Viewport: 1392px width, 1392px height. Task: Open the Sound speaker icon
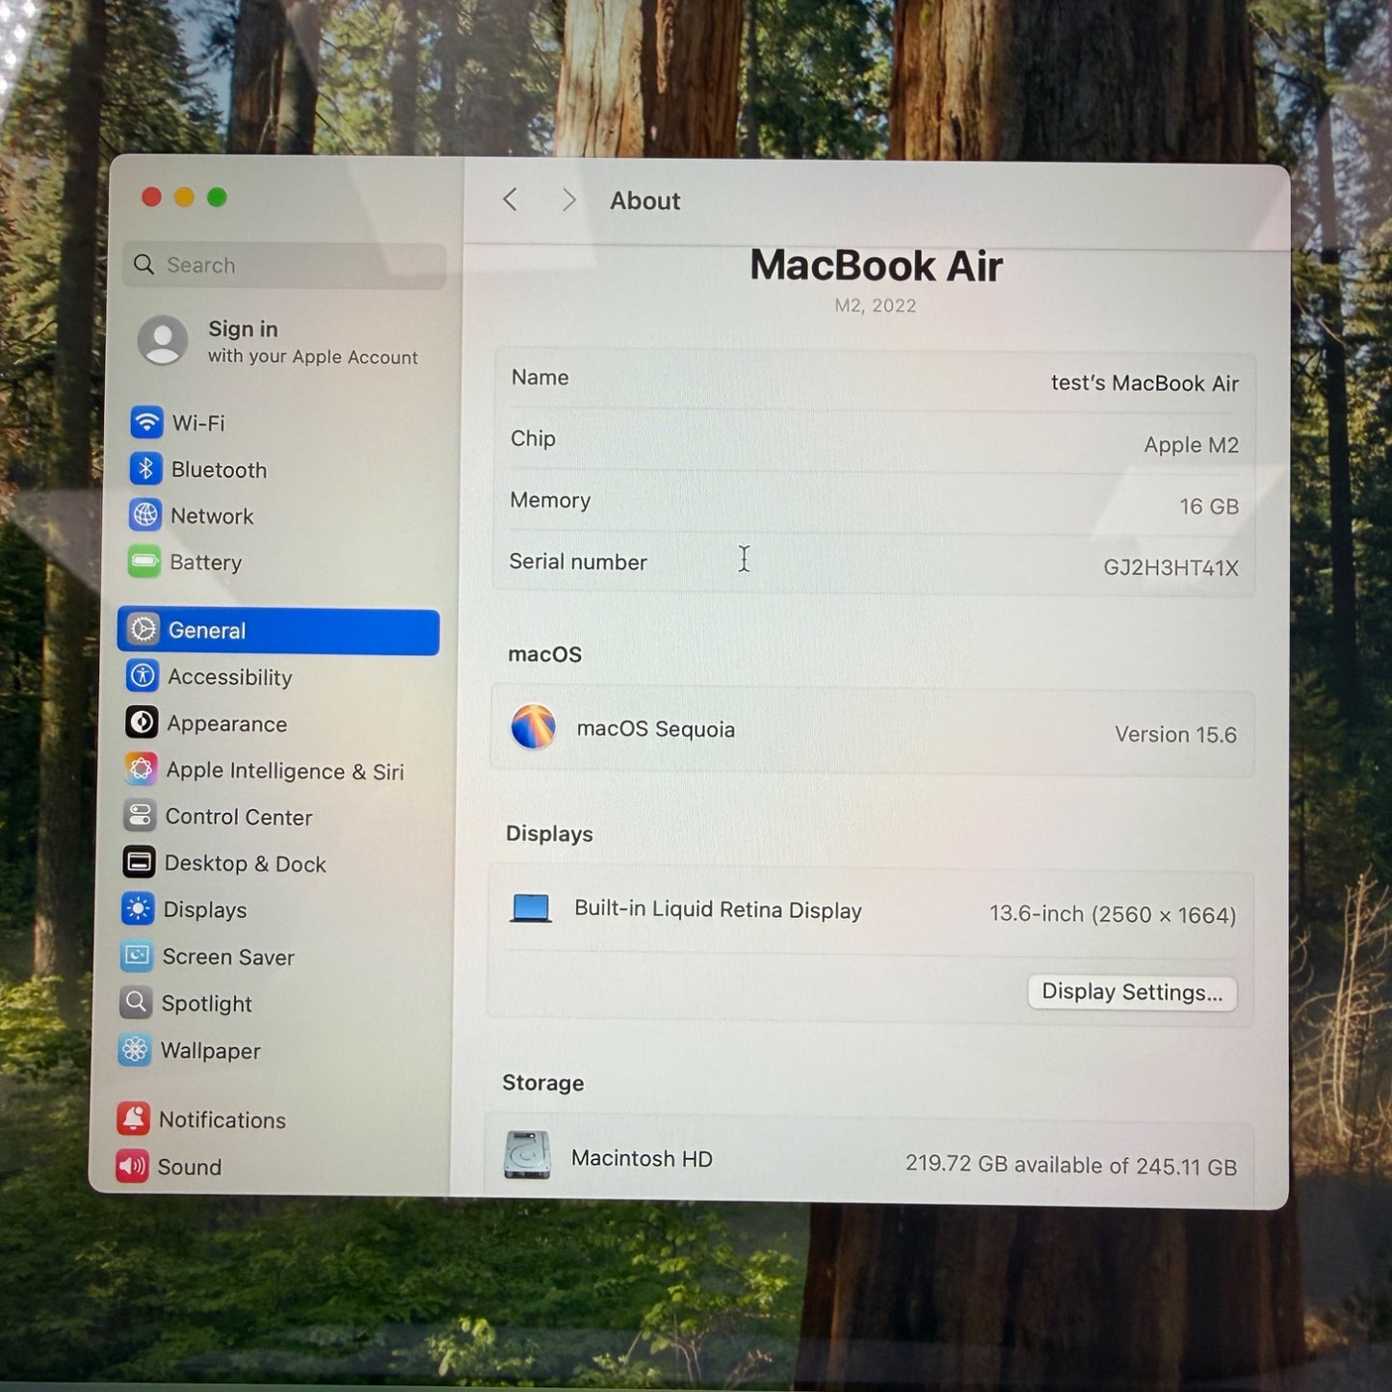coord(132,1166)
